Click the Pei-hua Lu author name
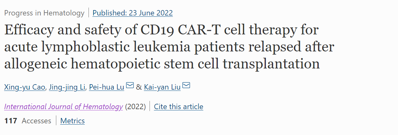The image size is (398, 135). [x=107, y=87]
